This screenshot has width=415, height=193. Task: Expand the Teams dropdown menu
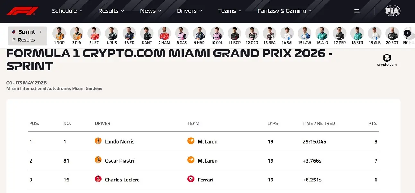pyautogui.click(x=230, y=11)
